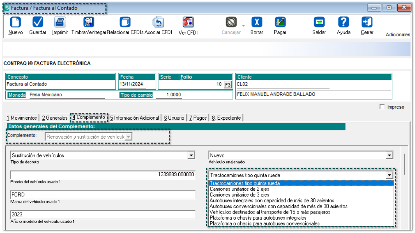Screen dimensions: 415x233
Task: Collapse the Tractocamiones vehicle type dropdown
Action: [x=389, y=175]
